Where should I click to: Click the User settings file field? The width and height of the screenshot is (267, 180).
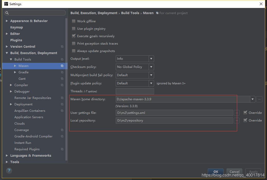tap(174, 113)
